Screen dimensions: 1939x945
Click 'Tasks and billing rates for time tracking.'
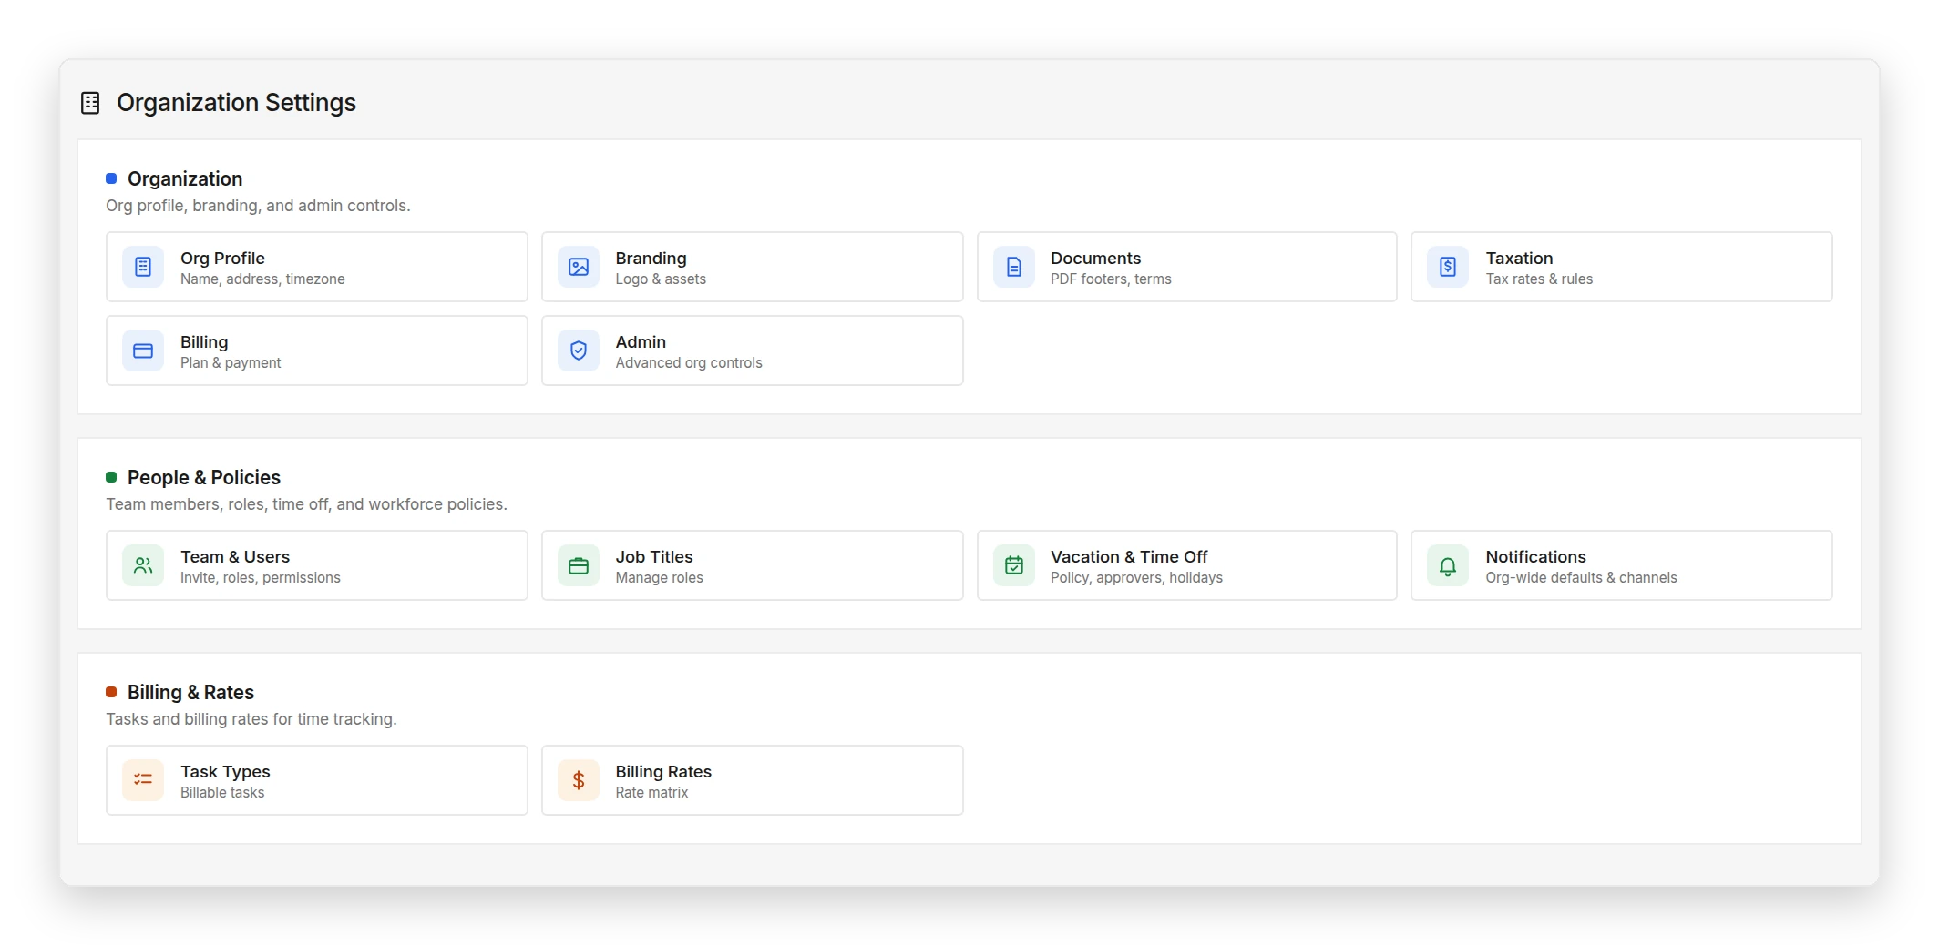(x=251, y=719)
